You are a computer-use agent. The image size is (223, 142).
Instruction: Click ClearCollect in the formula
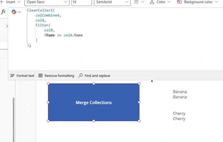(40, 10)
